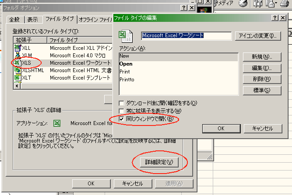
Task: Select Microsoft Excel HTML 文書 row text
Action: point(81,70)
